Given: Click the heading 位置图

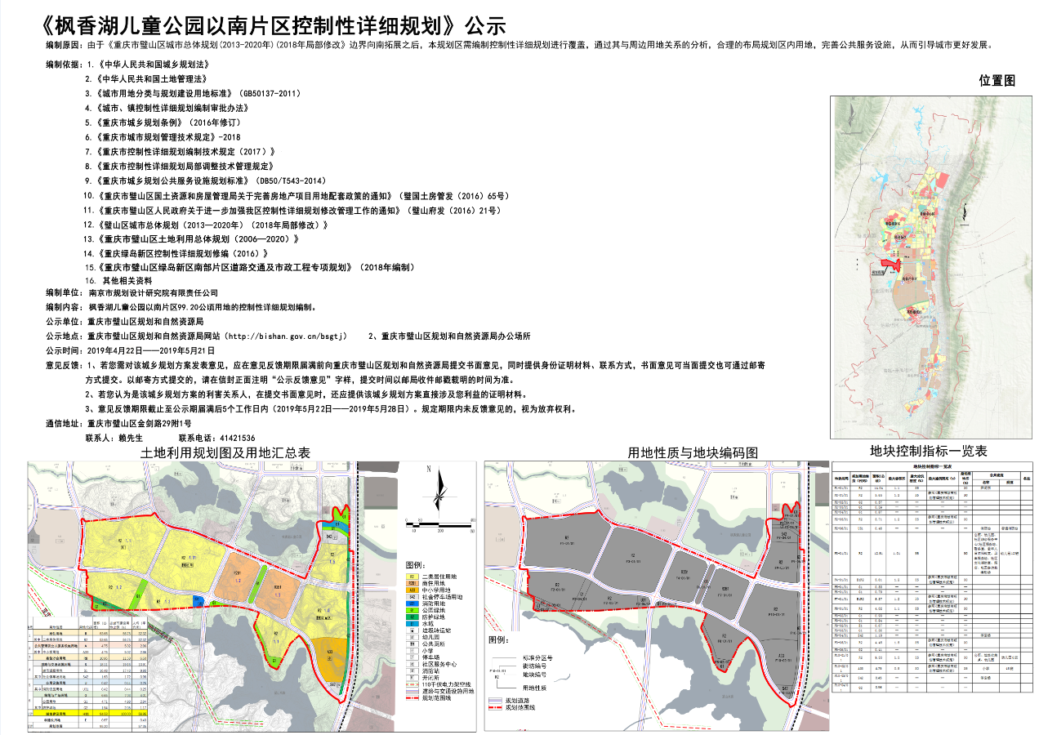Looking at the screenshot, I should pyautogui.click(x=997, y=80).
